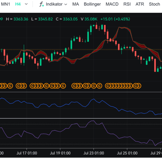Click the close value C = 3363.05
Image resolution: width=162 pixels, height=158 pixels.
[x=67, y=19]
